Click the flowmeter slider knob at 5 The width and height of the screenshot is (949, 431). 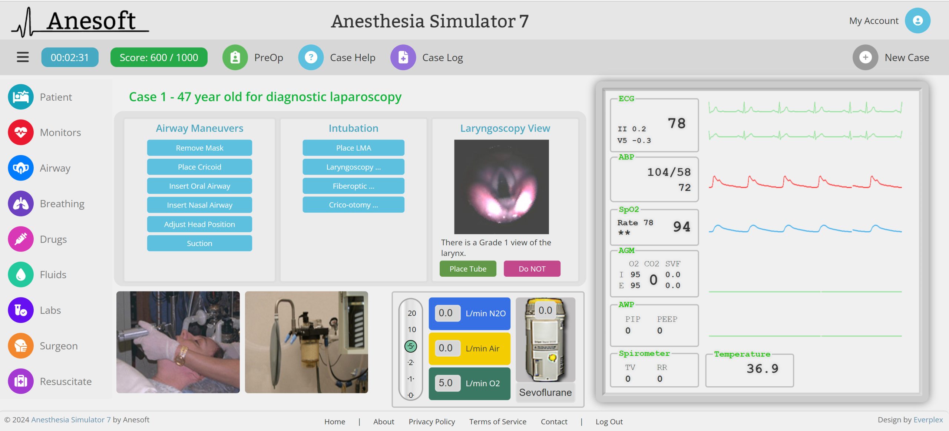[x=411, y=346]
